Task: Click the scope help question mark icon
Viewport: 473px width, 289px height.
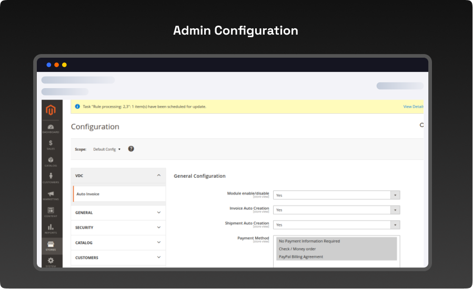Action: [x=131, y=149]
